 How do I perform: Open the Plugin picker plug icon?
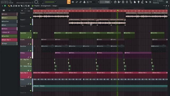pyautogui.click(x=139, y=2)
